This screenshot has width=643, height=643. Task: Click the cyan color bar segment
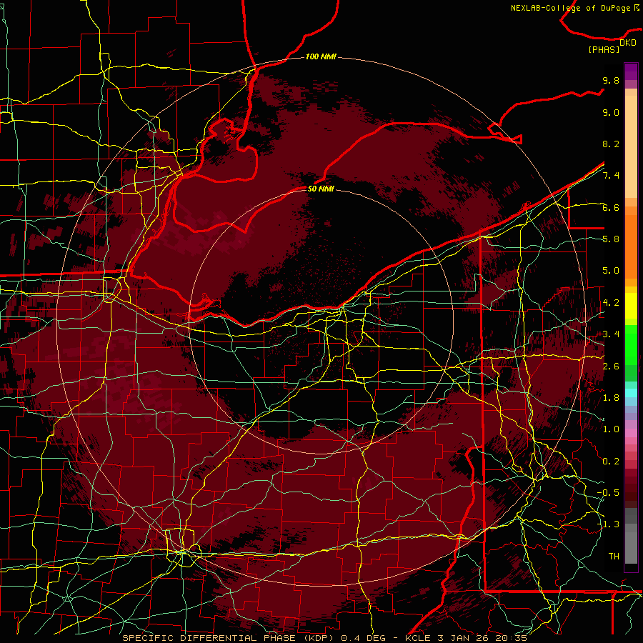tap(631, 392)
